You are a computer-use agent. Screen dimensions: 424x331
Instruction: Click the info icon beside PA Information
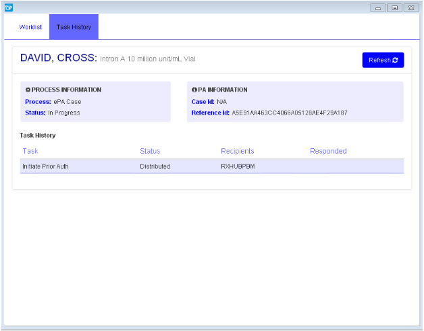point(194,90)
